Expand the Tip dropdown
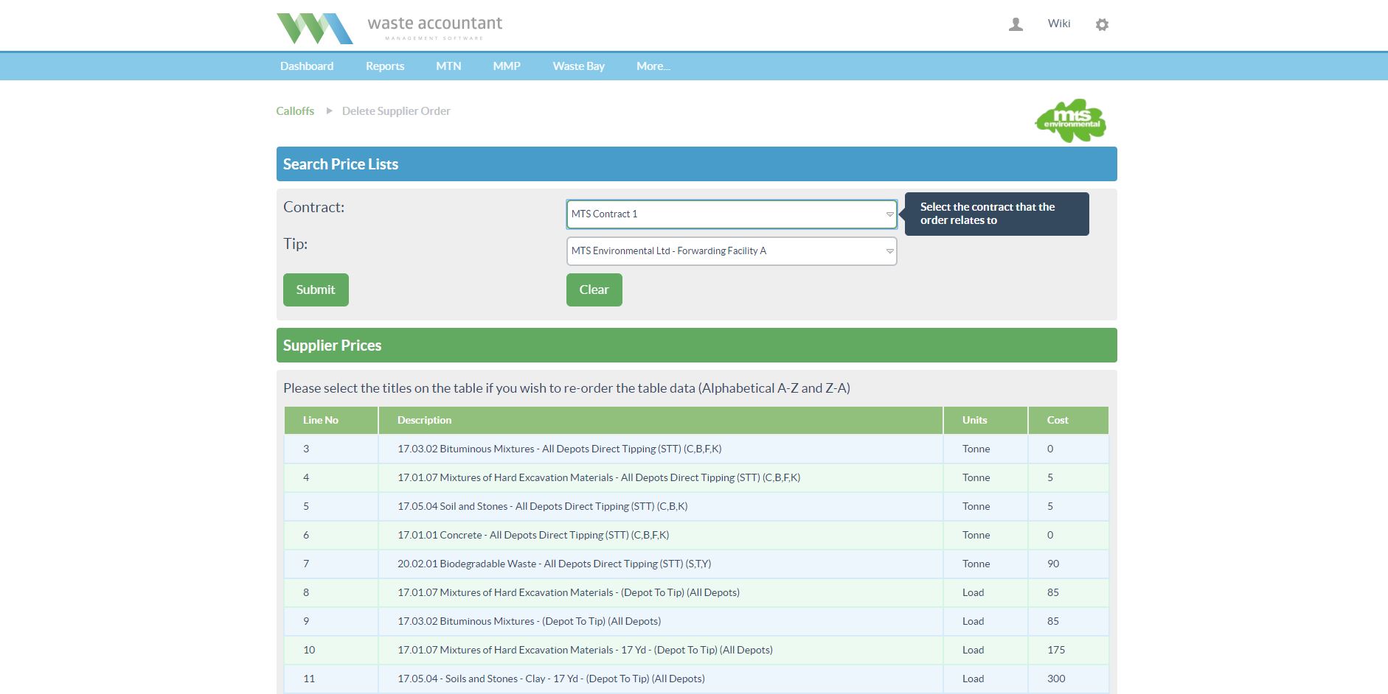Screen dimensions: 1388x694 731,251
